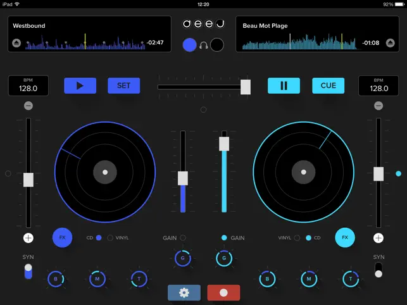Click the cyan CUE button

pos(328,85)
